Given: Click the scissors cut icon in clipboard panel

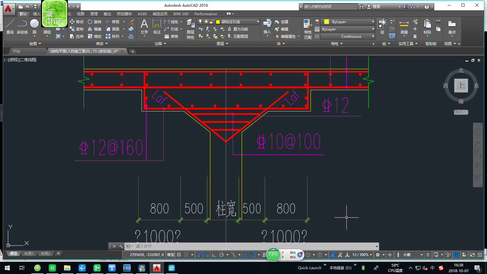Looking at the screenshot, I should tap(438, 22).
